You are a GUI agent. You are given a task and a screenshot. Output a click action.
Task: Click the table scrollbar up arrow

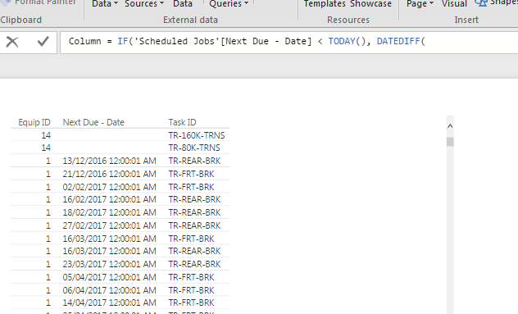tap(450, 126)
